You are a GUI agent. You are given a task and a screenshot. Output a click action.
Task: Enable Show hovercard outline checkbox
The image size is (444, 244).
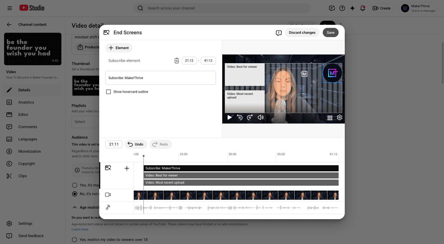pyautogui.click(x=108, y=92)
